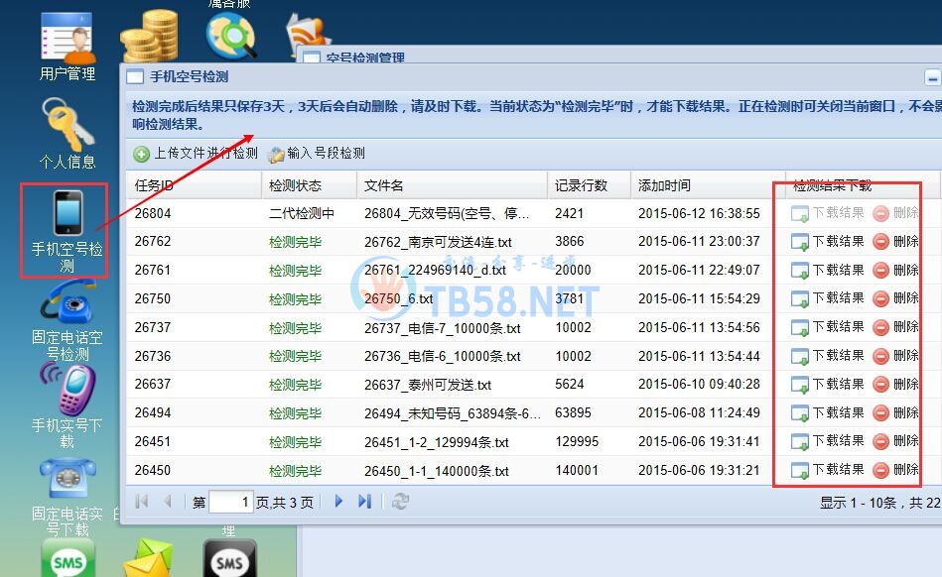Go to the previous page of results

point(168,501)
